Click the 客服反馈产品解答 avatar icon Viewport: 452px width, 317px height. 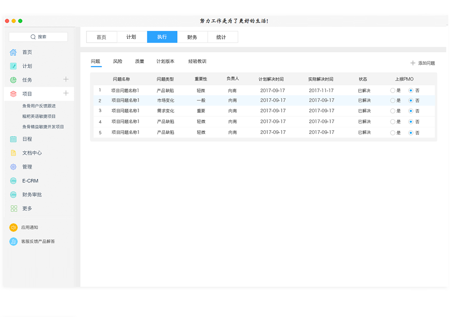coord(13,241)
